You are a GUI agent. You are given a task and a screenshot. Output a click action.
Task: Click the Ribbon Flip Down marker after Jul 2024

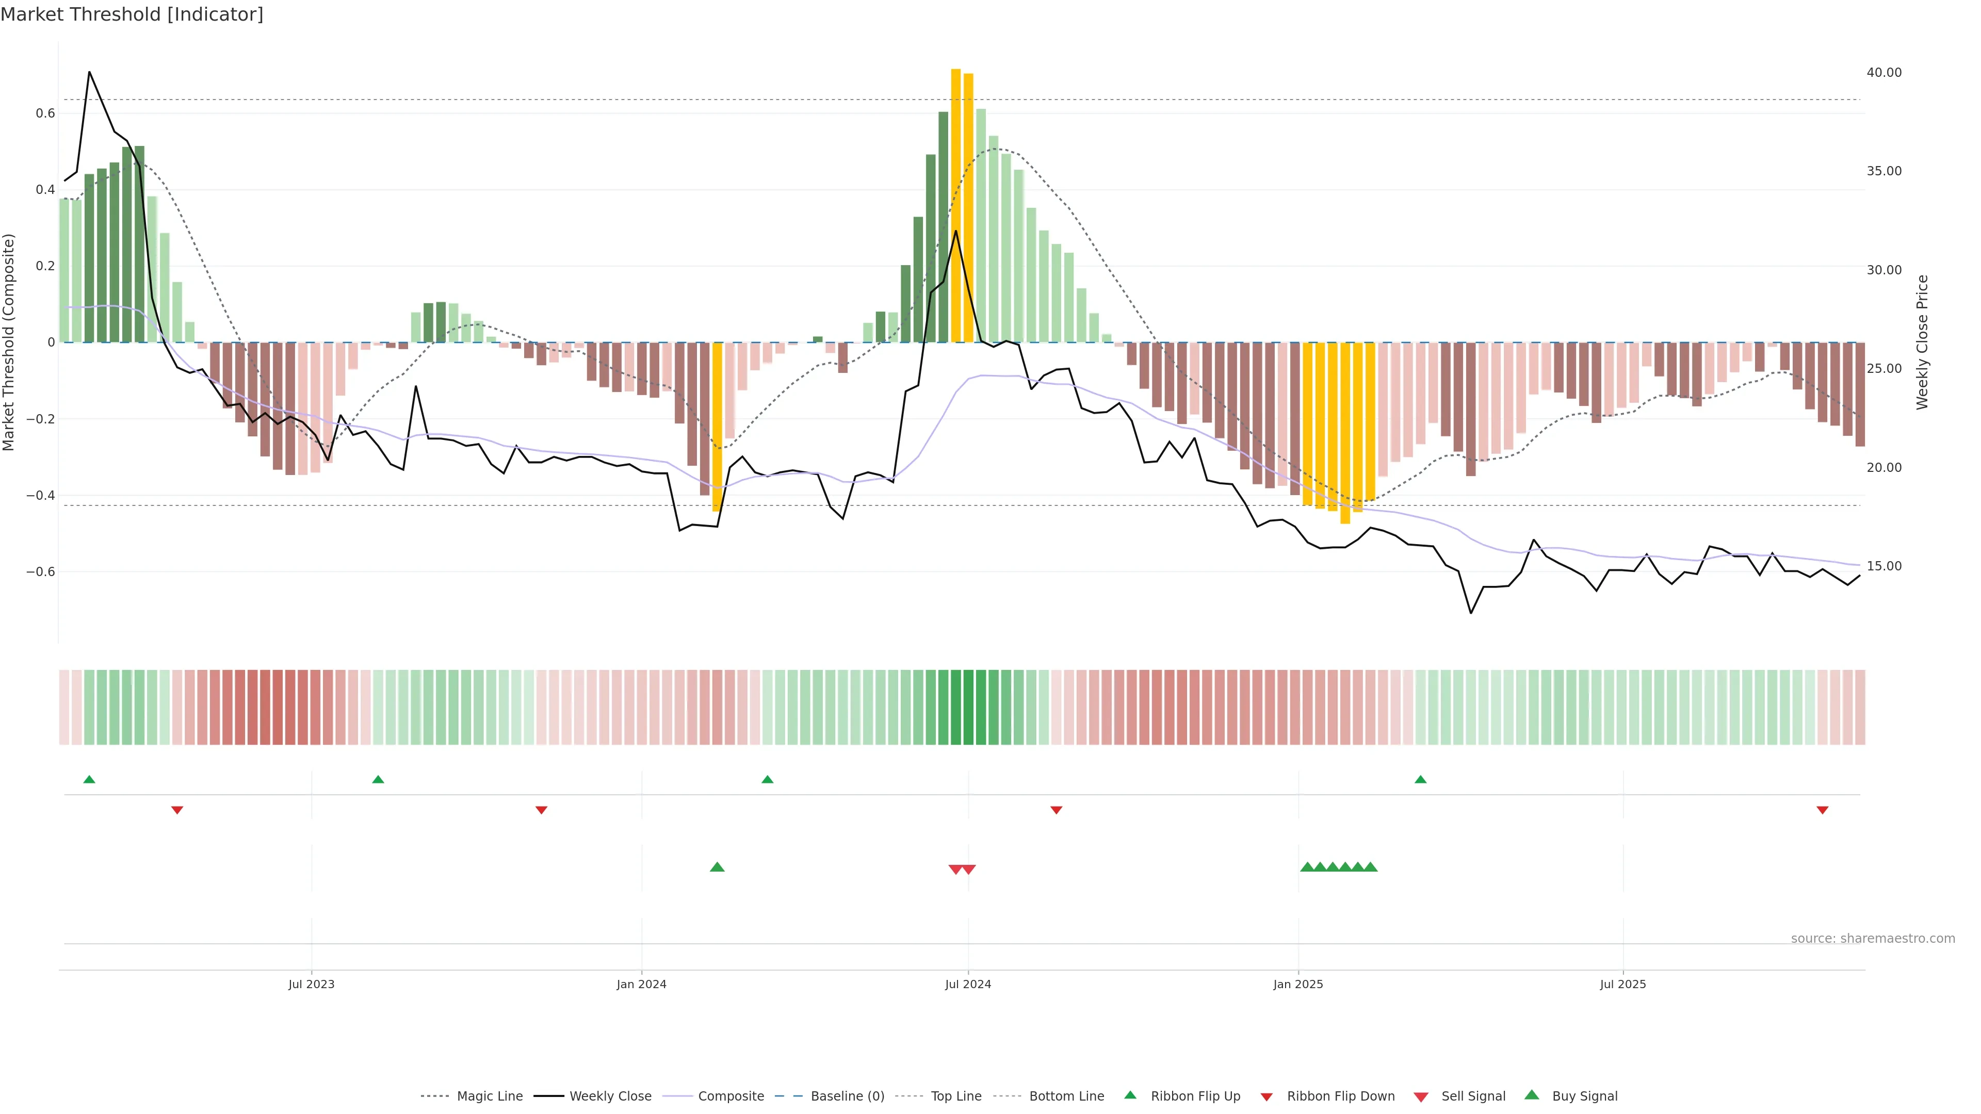point(1056,810)
